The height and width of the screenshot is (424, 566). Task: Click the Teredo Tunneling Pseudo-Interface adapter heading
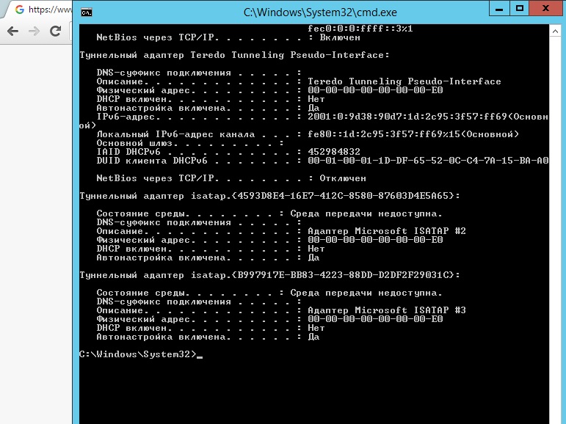(x=234, y=55)
